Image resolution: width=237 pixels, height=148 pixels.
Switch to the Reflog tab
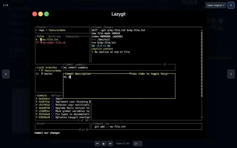pyautogui.click(x=56, y=95)
